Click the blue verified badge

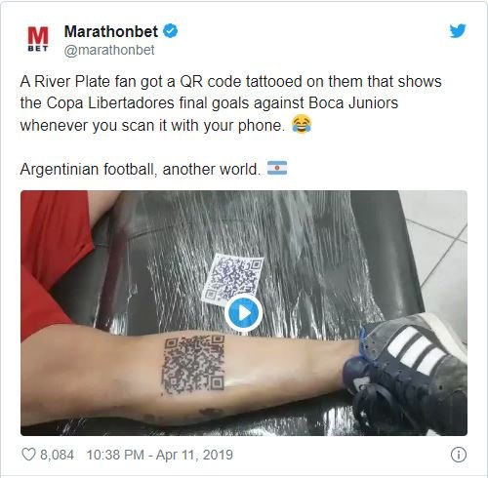click(x=170, y=31)
